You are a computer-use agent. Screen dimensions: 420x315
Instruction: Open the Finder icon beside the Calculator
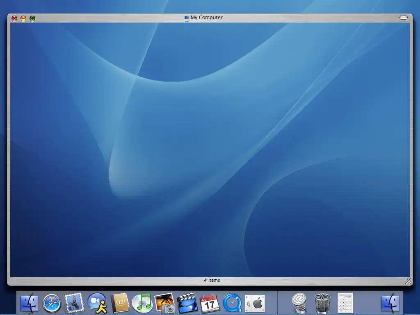[x=390, y=303]
